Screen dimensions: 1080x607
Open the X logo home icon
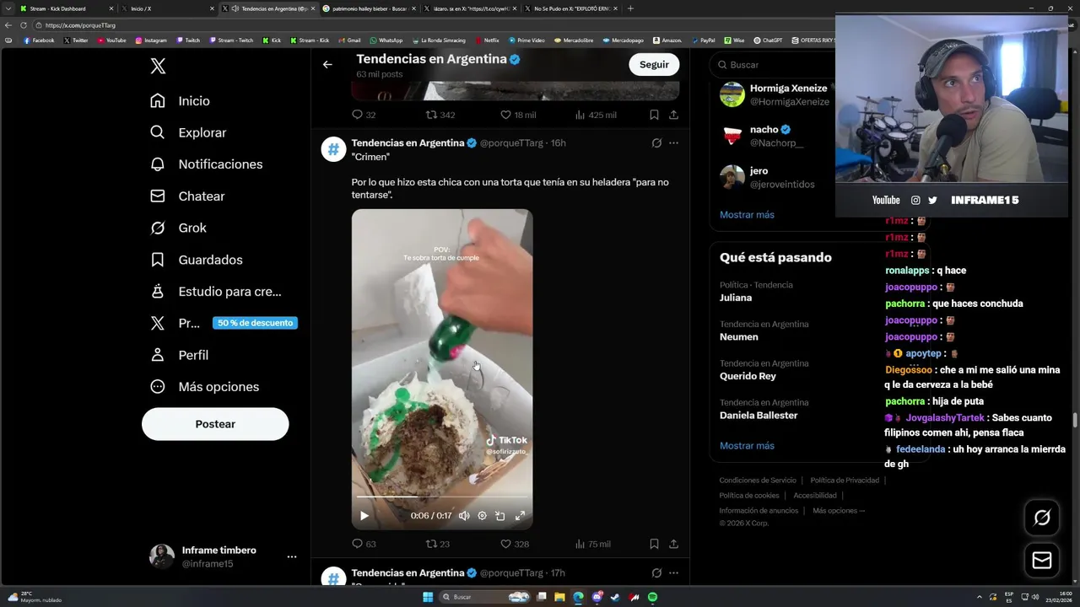pos(158,66)
